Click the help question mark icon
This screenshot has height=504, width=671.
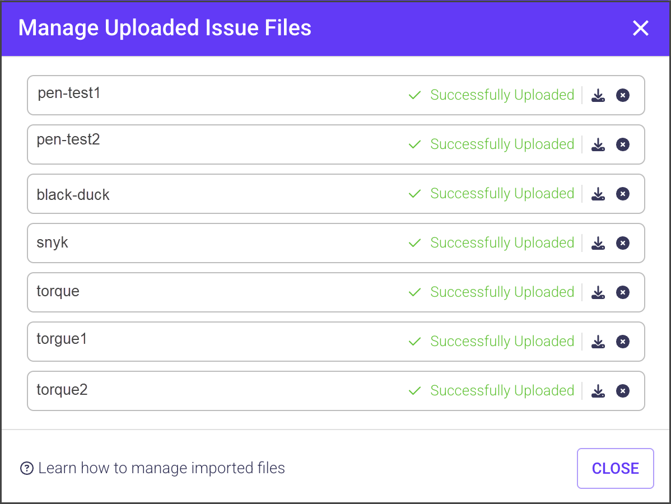(26, 468)
